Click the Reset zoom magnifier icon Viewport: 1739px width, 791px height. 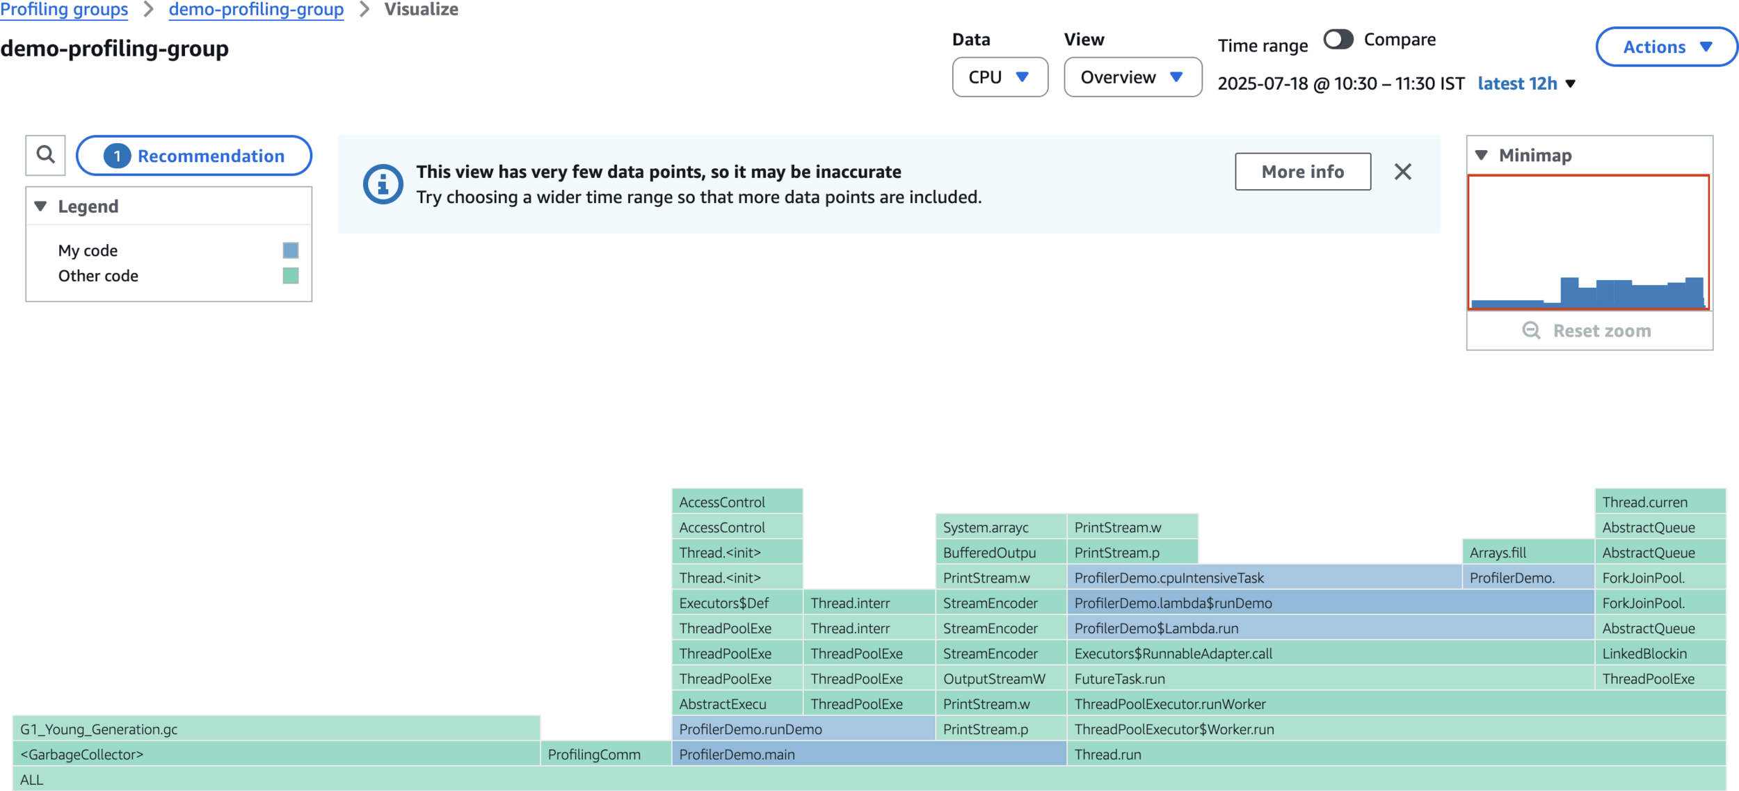tap(1531, 330)
